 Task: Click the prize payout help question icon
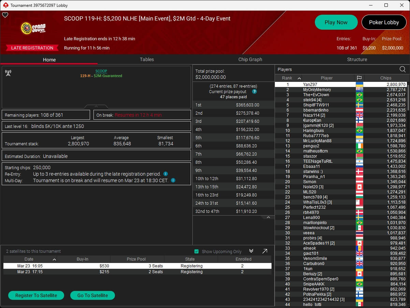point(254,92)
